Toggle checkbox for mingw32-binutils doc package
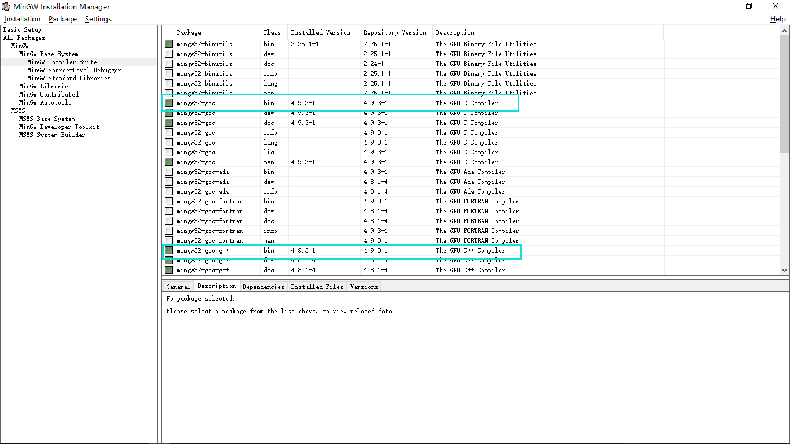 (169, 64)
